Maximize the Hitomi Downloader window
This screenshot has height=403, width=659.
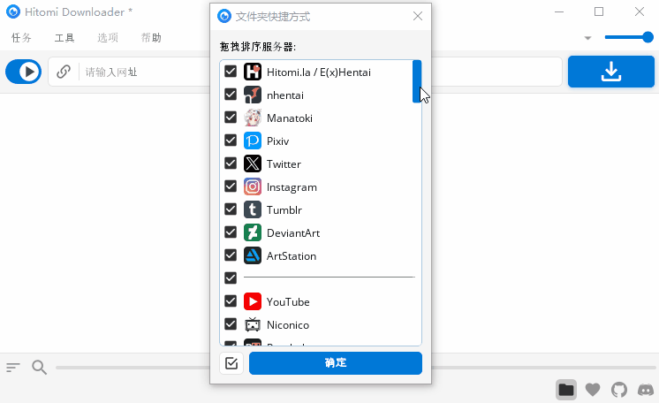click(599, 11)
